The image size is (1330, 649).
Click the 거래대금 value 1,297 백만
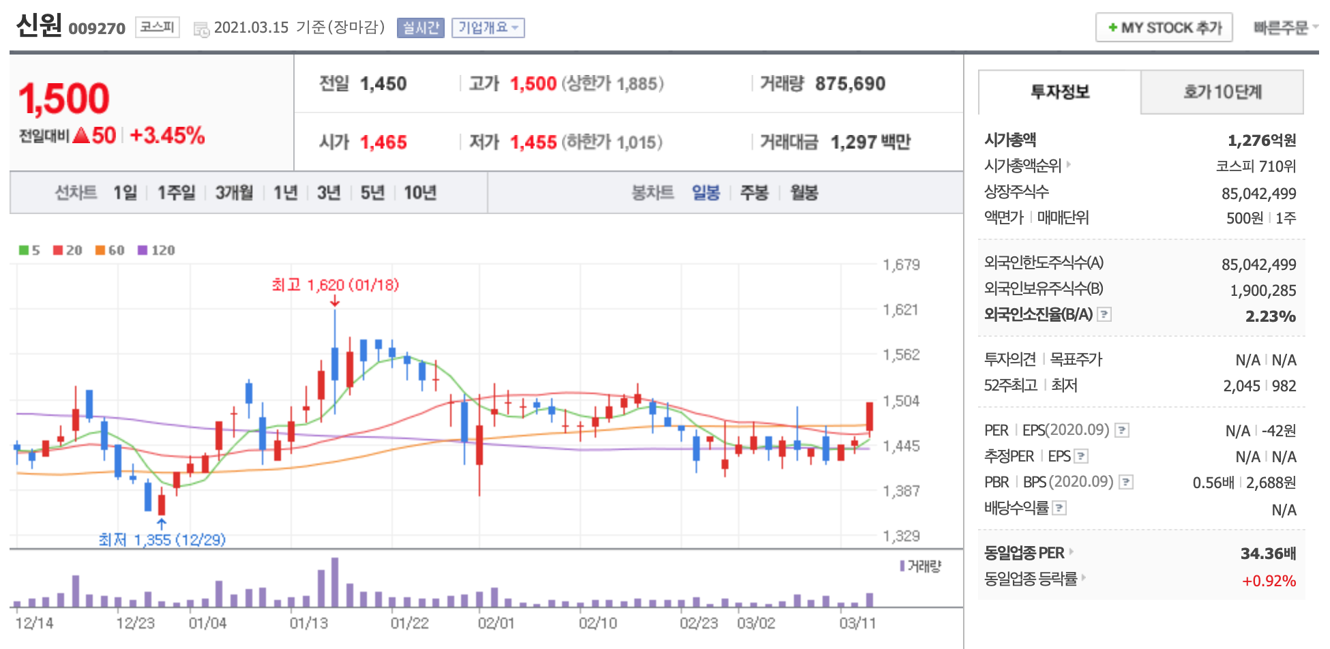871,142
